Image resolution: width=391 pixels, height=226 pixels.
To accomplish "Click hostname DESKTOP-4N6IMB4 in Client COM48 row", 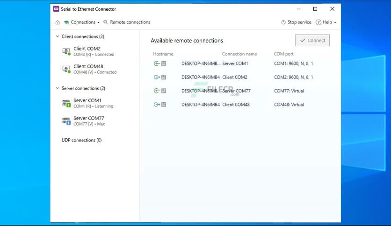I will [x=201, y=105].
